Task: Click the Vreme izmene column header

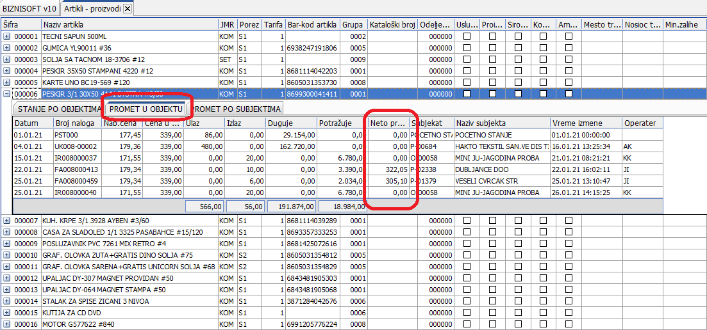Action: (586, 123)
